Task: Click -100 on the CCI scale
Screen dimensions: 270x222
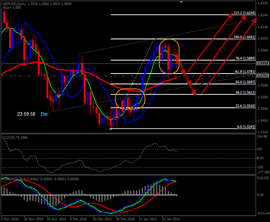Action: 260,167
